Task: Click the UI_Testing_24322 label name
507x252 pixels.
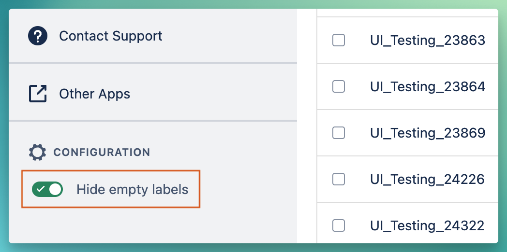Action: point(427,225)
